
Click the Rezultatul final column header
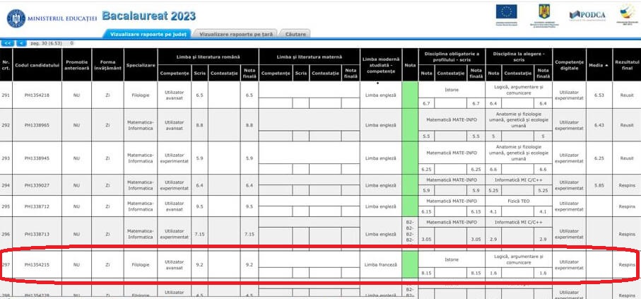click(626, 65)
